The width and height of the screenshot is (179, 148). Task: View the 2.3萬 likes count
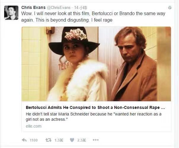[x=81, y=140]
